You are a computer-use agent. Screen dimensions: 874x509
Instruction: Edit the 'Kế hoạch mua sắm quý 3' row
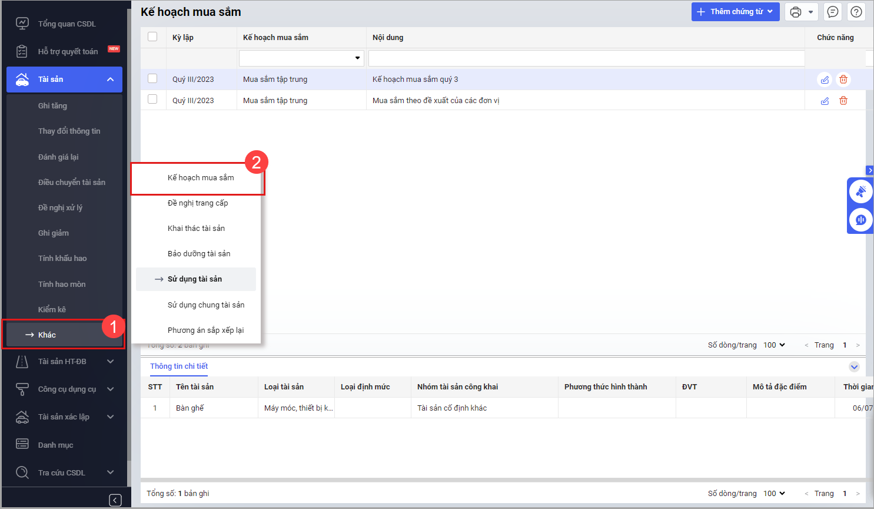[x=825, y=80]
